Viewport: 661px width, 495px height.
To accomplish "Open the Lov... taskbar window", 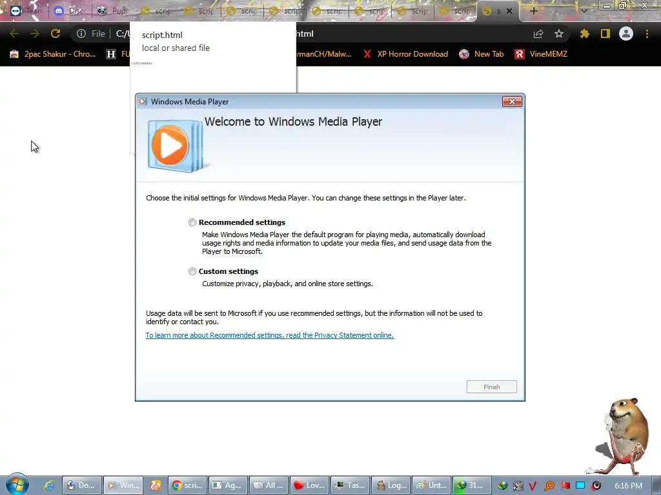I will pyautogui.click(x=309, y=485).
